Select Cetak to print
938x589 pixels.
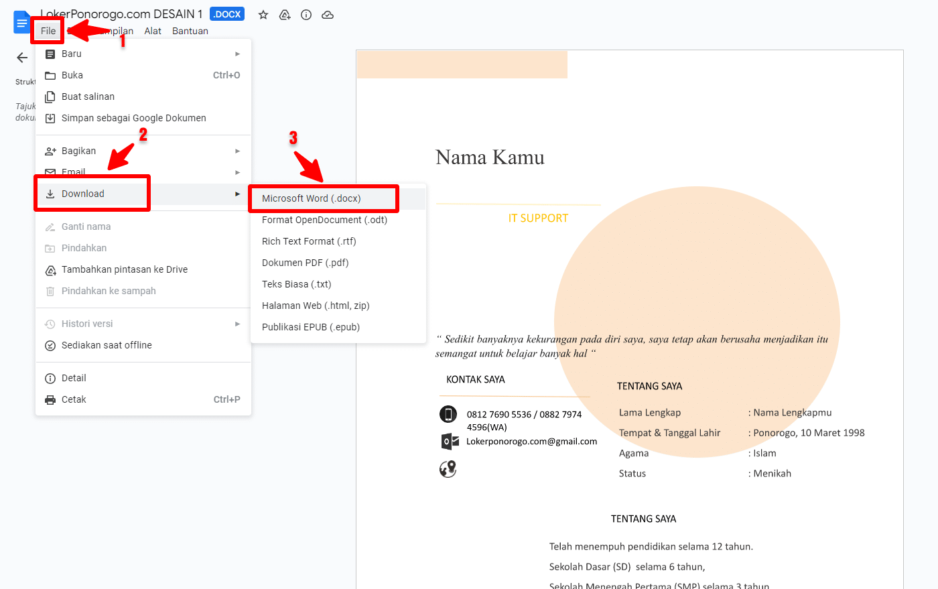point(143,399)
